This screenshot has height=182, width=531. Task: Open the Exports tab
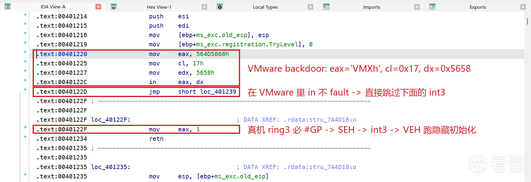[478, 7]
